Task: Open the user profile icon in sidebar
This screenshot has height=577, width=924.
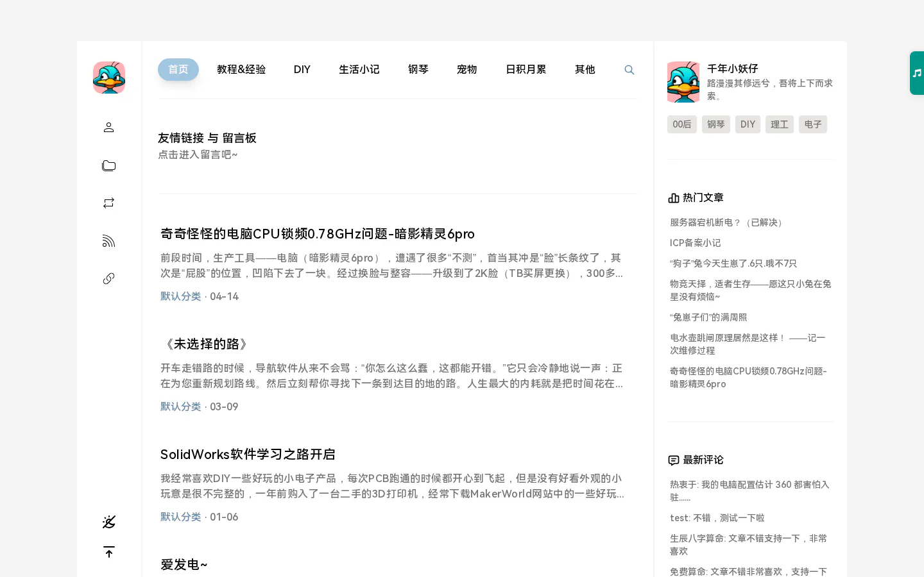Action: click(109, 127)
